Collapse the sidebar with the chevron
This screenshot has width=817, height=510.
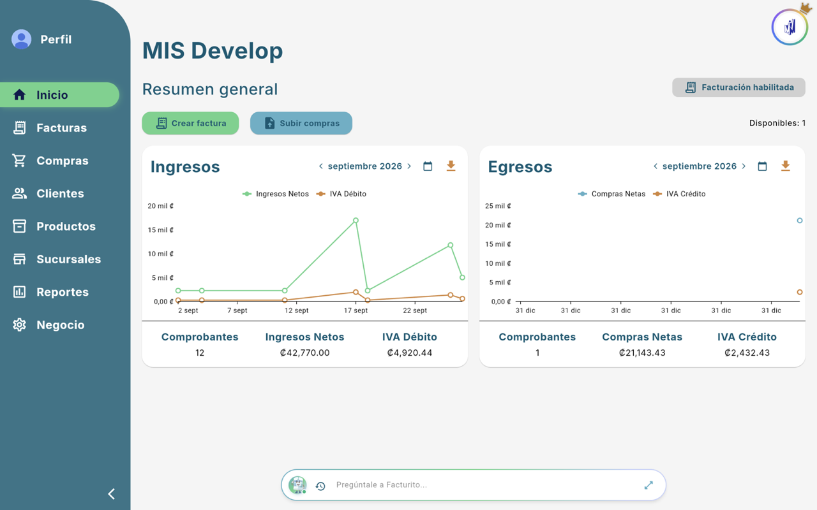pos(112,493)
